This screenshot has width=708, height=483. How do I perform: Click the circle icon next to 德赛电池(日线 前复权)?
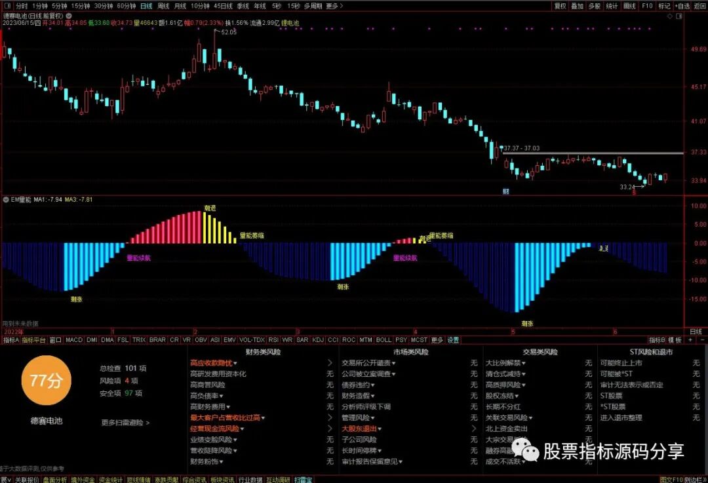(69, 16)
